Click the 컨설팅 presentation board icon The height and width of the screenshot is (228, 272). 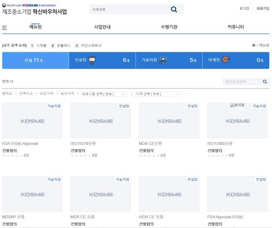point(92,60)
